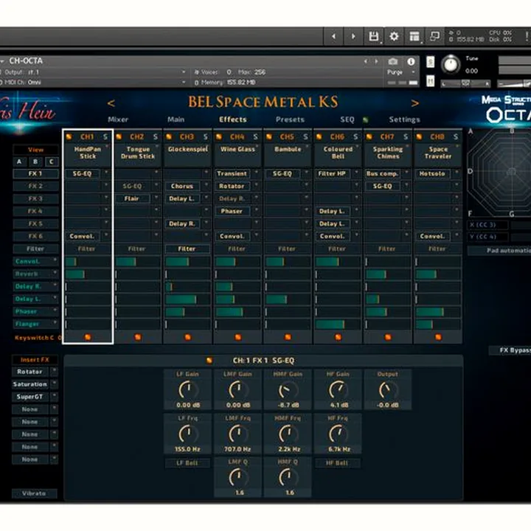Viewport: 531px width, 531px height.
Task: Adjust CH6 Flanger send slider
Action: [x=338, y=324]
